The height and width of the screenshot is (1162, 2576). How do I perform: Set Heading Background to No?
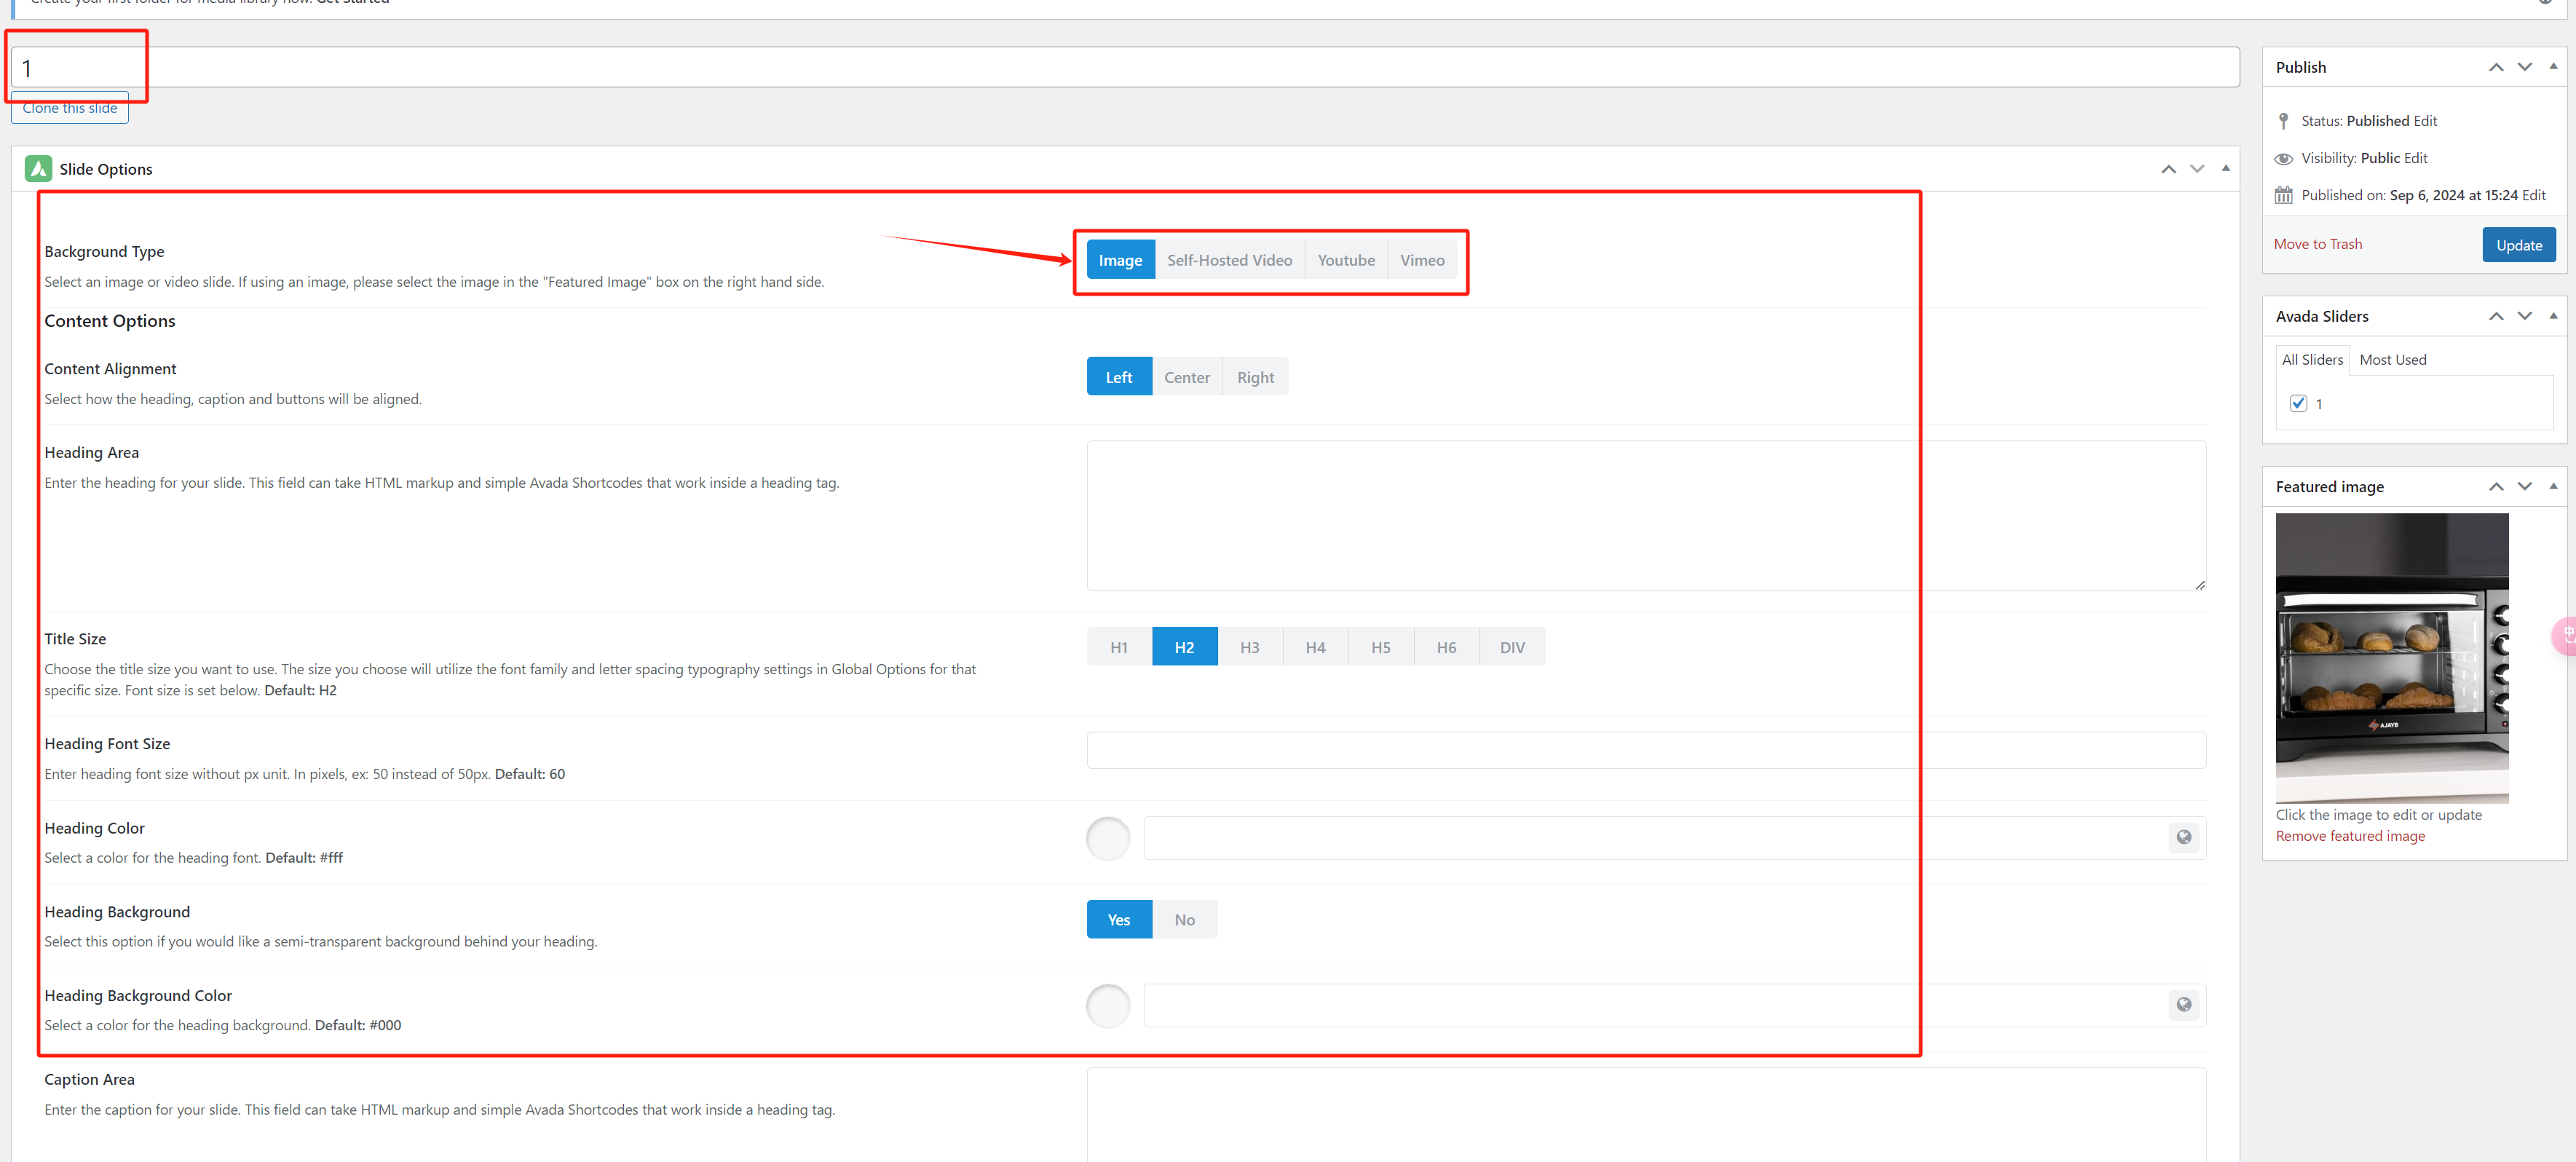point(1184,919)
